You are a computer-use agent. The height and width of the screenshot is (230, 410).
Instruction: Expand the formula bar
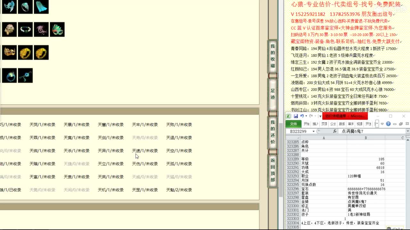[x=407, y=131]
